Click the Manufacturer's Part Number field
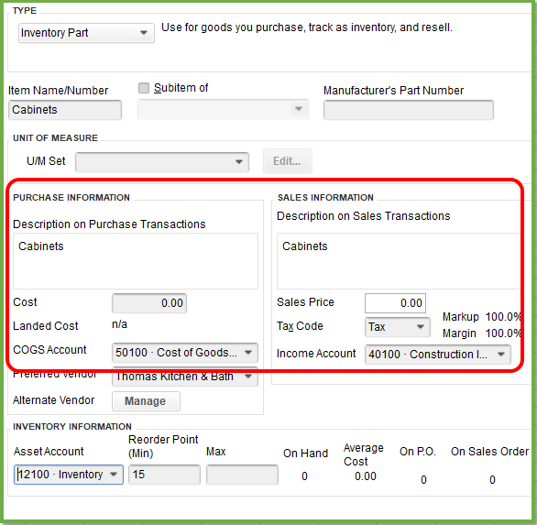 (x=408, y=110)
